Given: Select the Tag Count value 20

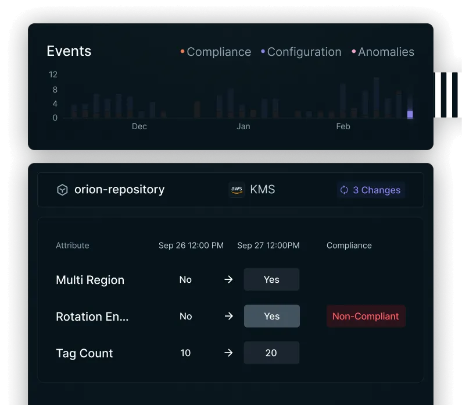Looking at the screenshot, I should (271, 353).
